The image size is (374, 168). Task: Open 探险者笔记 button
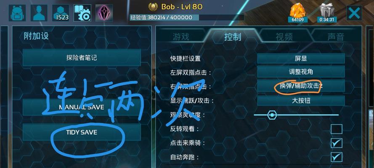(82, 58)
